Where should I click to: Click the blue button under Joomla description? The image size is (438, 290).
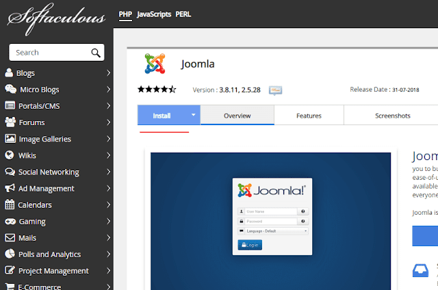[x=425, y=236]
